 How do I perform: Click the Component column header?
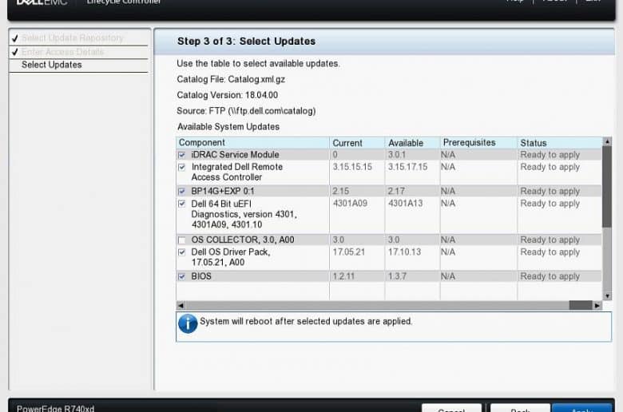tap(252, 143)
